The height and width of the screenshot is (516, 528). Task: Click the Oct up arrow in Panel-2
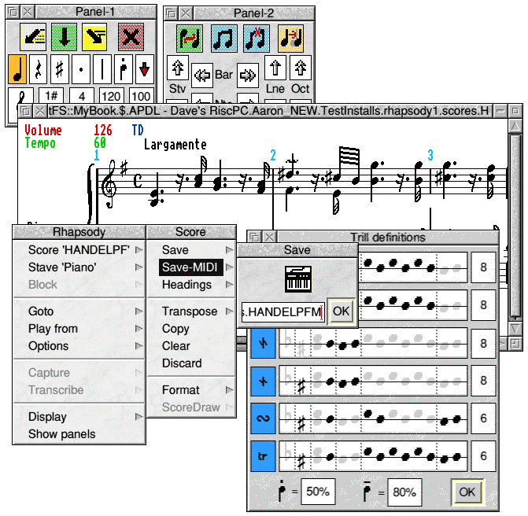(301, 68)
